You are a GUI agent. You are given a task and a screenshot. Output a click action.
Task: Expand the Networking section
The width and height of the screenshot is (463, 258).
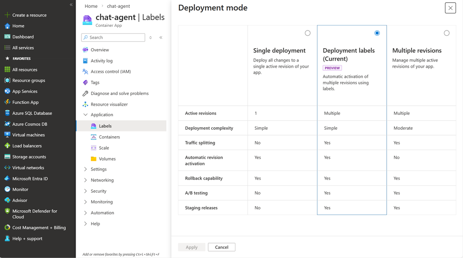click(x=85, y=180)
